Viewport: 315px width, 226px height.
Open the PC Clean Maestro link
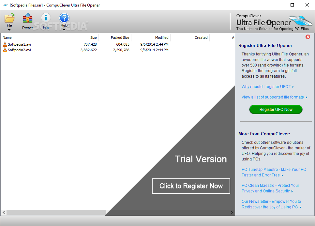[x=270, y=188]
